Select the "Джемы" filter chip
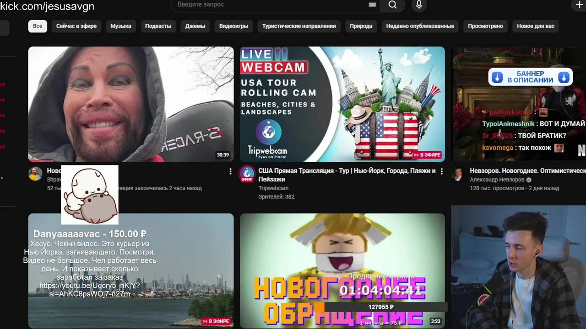Screen dimensions: 586x329 coord(195,26)
